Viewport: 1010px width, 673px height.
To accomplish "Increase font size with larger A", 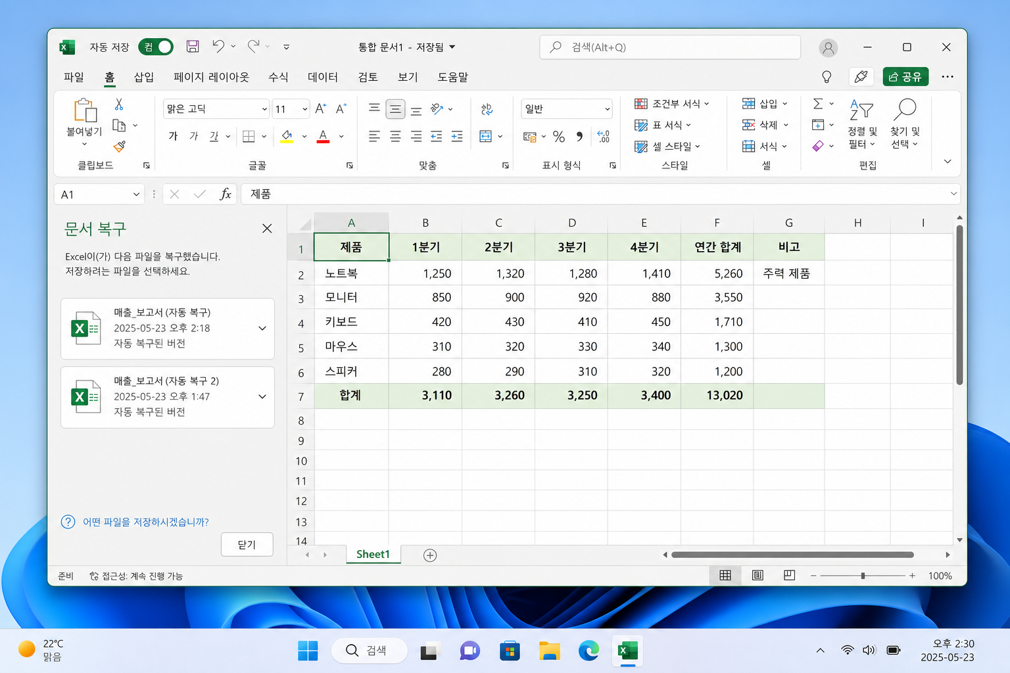I will coord(320,109).
